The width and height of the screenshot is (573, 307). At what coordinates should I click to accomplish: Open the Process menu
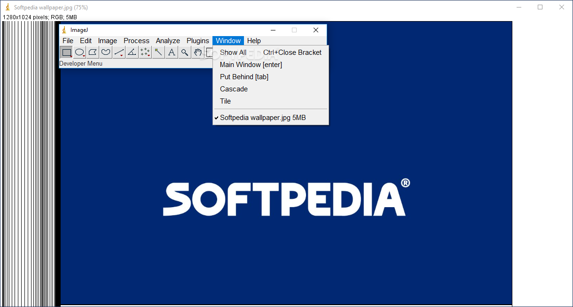[x=136, y=41]
